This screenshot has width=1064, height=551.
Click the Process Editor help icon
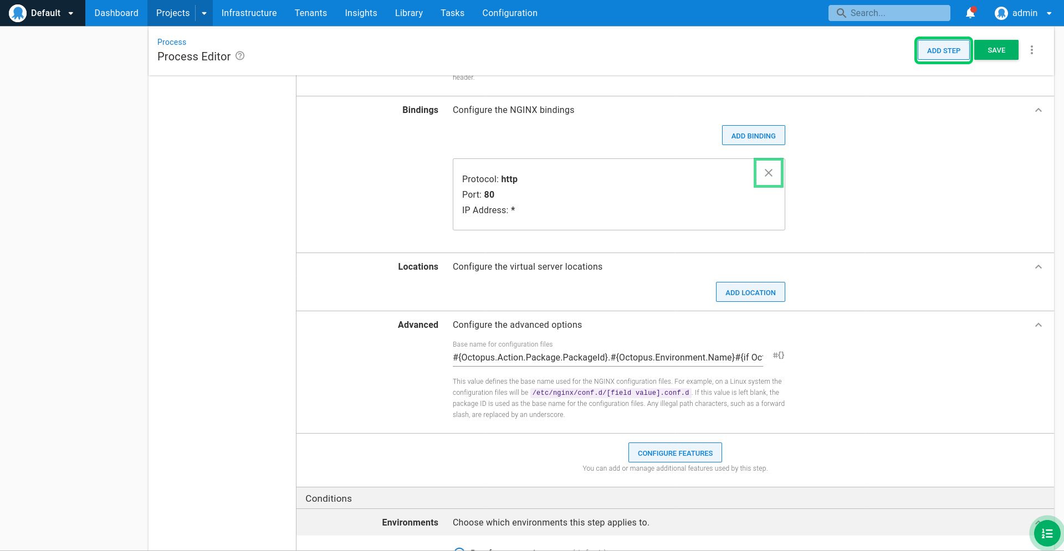240,56
